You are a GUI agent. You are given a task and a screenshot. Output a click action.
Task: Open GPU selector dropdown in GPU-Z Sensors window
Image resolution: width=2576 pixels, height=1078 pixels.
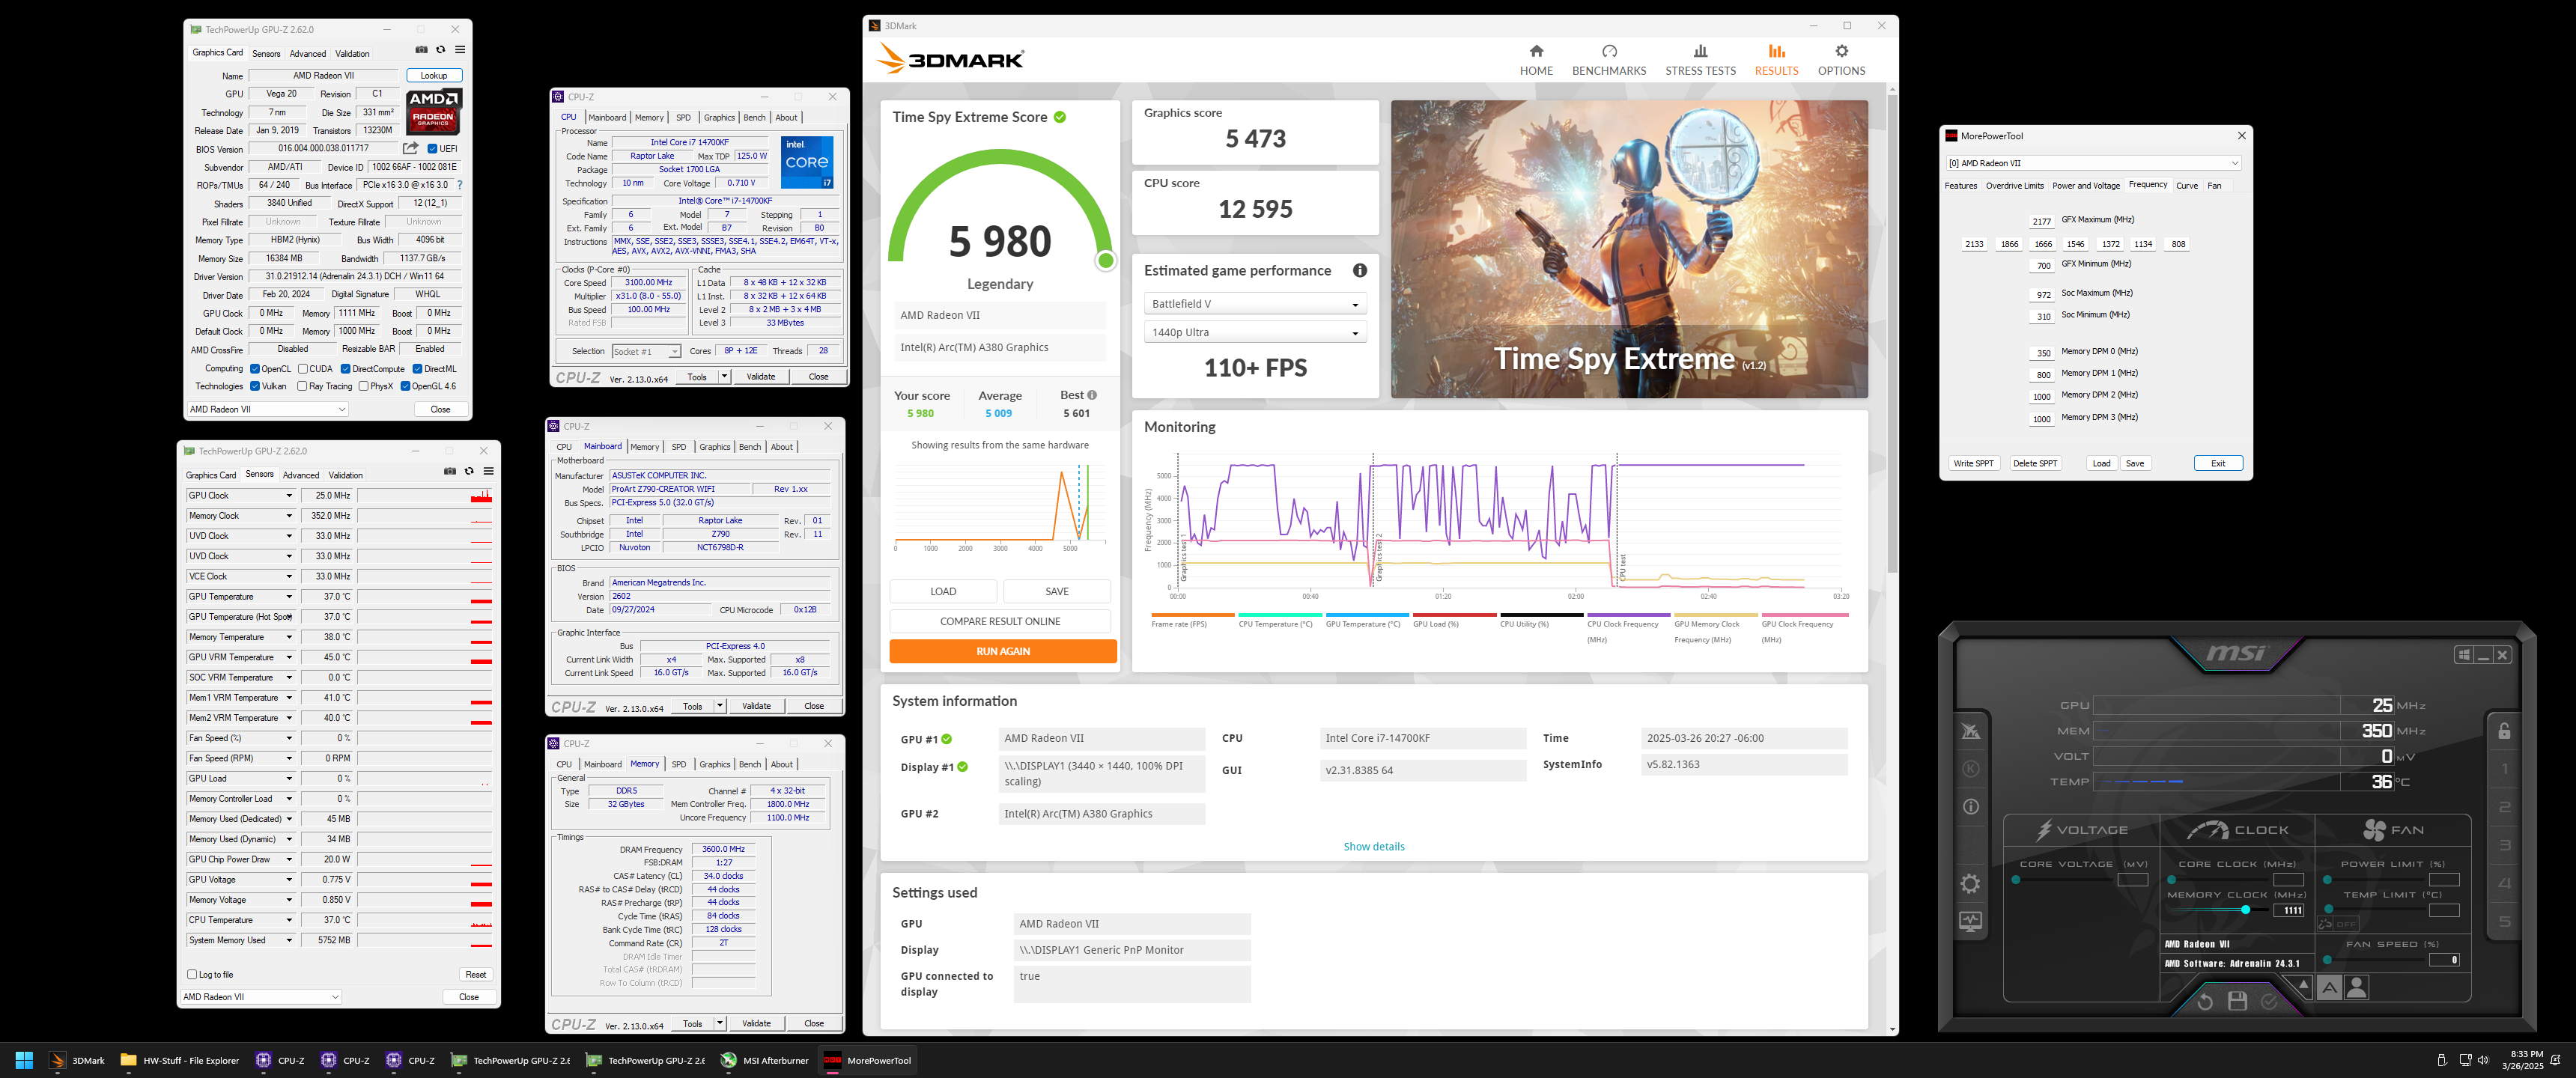tap(261, 997)
